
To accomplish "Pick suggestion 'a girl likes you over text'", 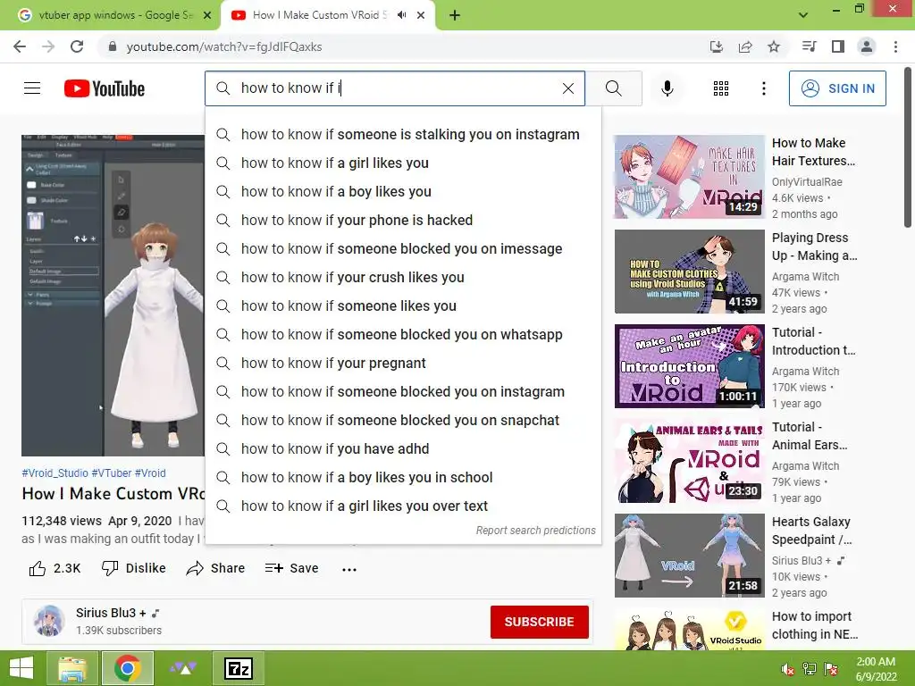I will pyautogui.click(x=403, y=506).
